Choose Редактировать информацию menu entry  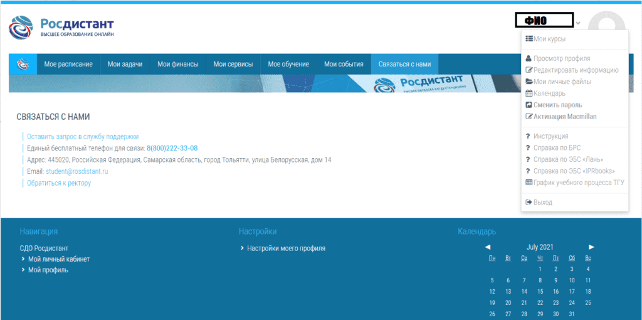(576, 70)
